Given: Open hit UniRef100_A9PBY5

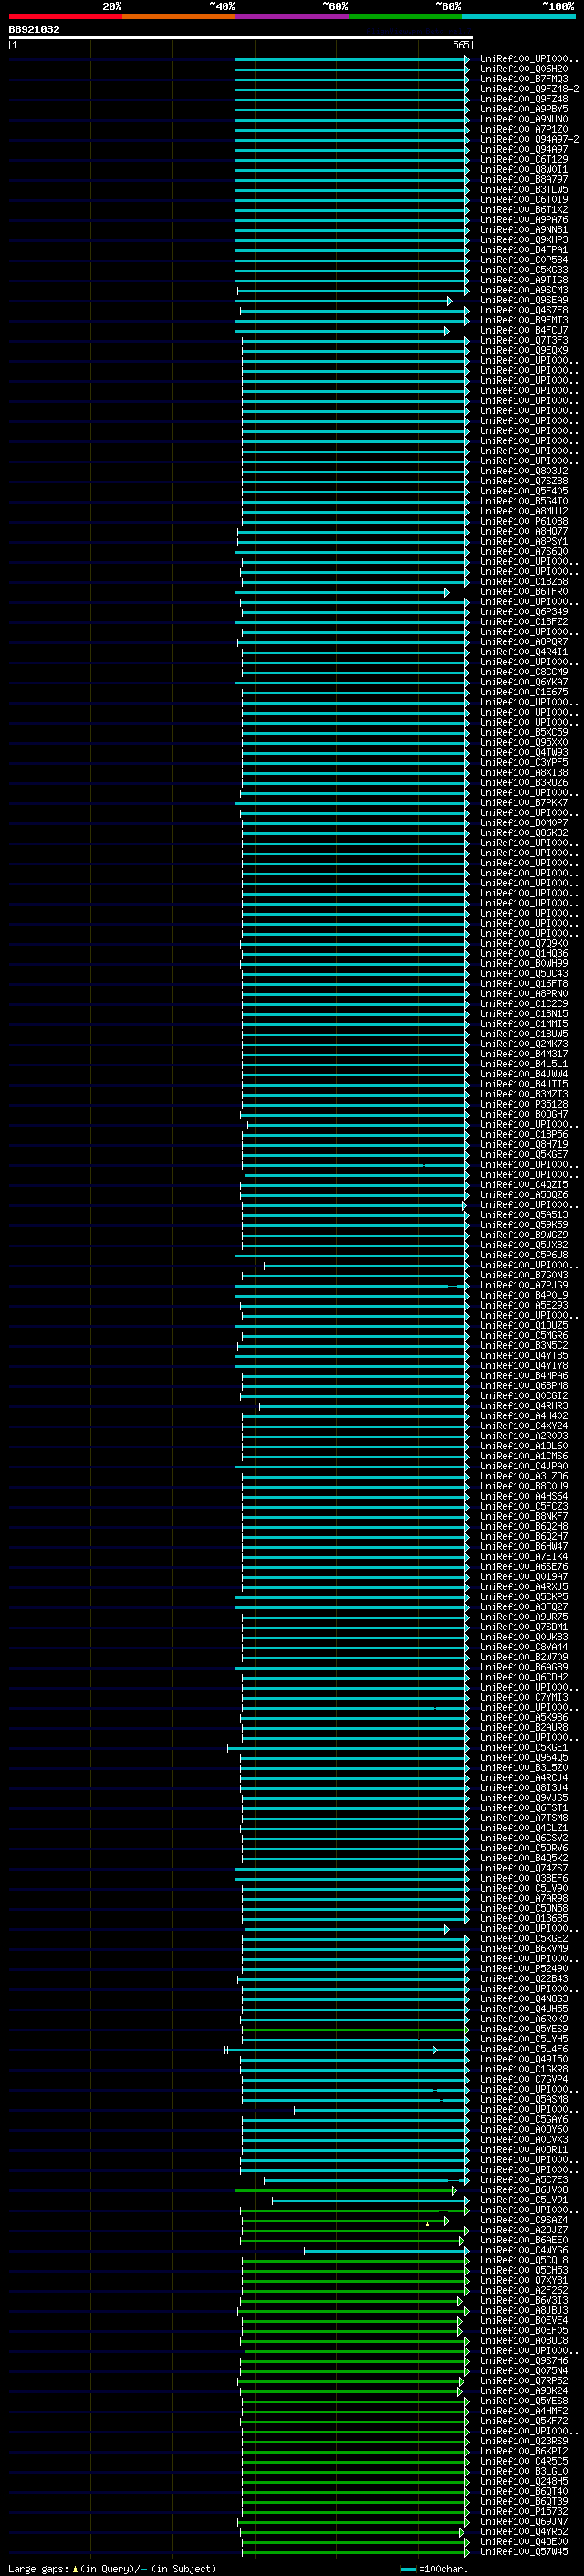Looking at the screenshot, I should pos(523,109).
